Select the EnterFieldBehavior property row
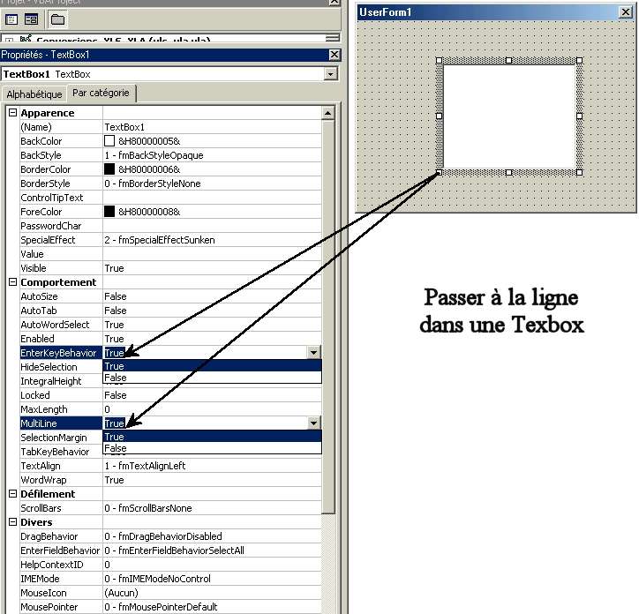639x614 pixels. click(170, 550)
